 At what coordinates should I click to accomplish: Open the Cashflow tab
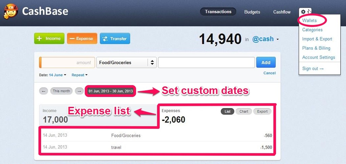pos(282,12)
